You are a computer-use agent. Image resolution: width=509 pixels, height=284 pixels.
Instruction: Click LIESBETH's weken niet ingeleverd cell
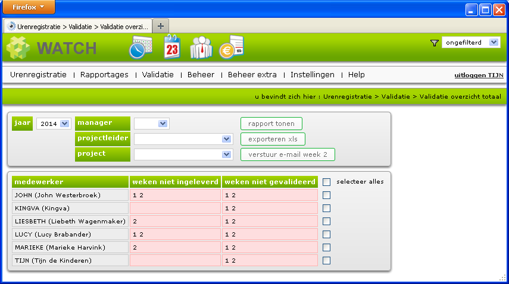pyautogui.click(x=175, y=222)
